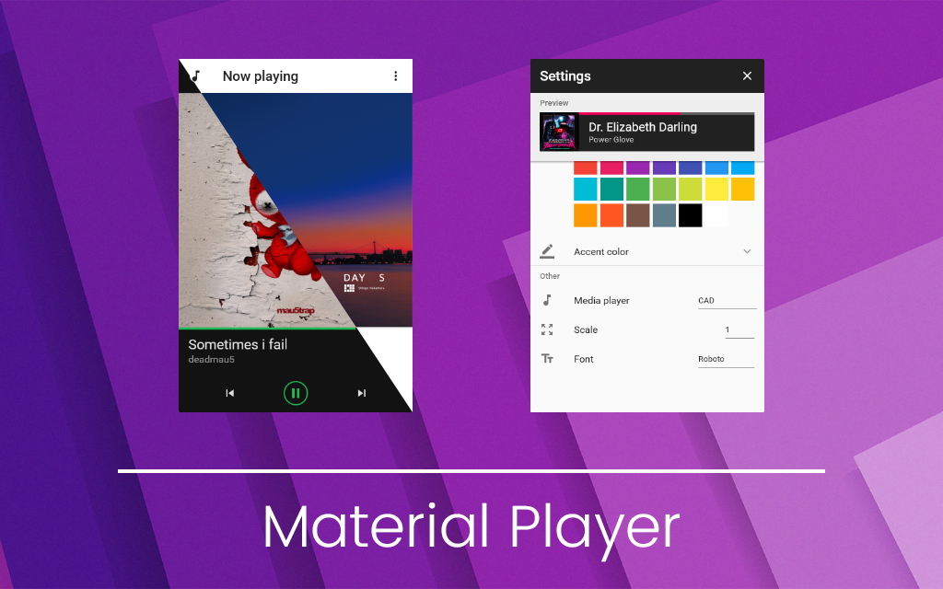Screen dimensions: 943x589
Task: Click the Power Glove album thumbnail in Preview
Action: pos(559,133)
